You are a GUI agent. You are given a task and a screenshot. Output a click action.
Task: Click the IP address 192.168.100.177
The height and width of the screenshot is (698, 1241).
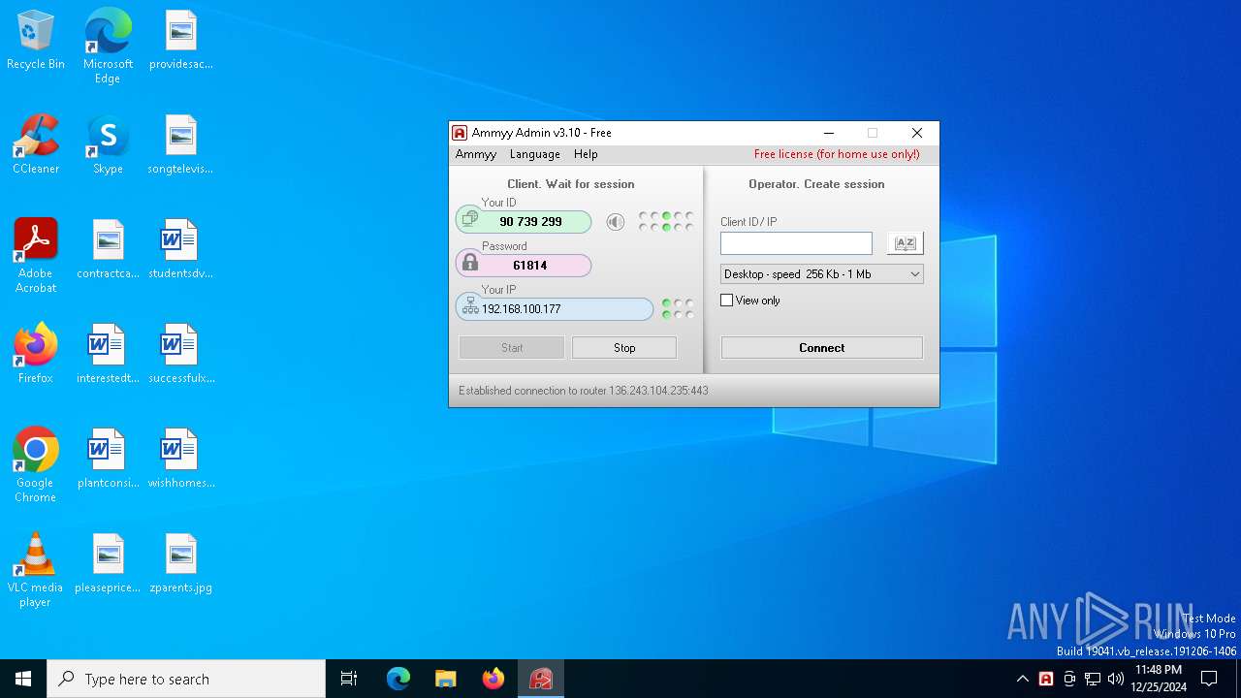coord(522,309)
